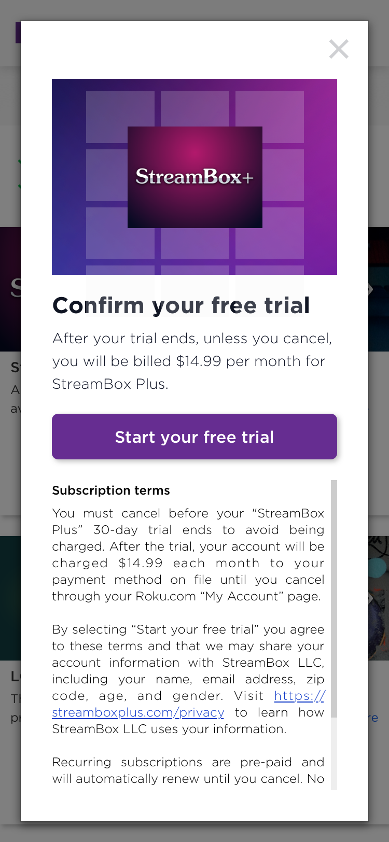Close the free trial confirmation dialog
This screenshot has width=389, height=842.
tap(339, 49)
